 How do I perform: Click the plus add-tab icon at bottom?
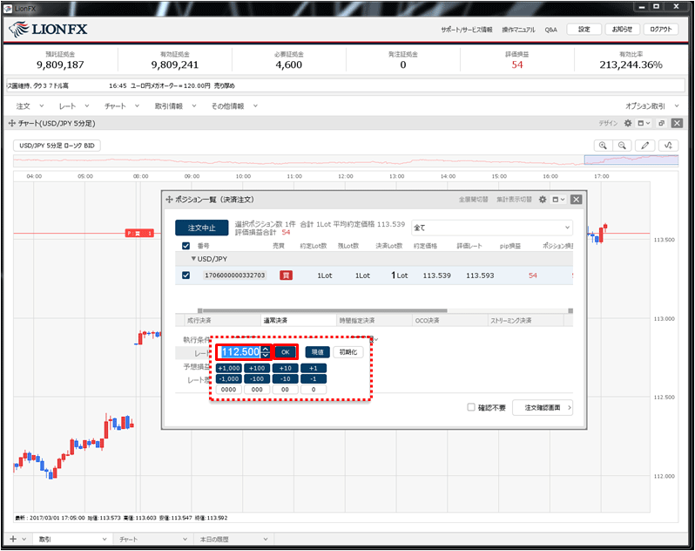tap(13, 539)
